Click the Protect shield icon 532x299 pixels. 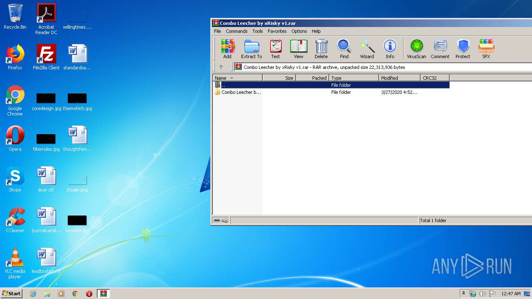click(x=463, y=49)
